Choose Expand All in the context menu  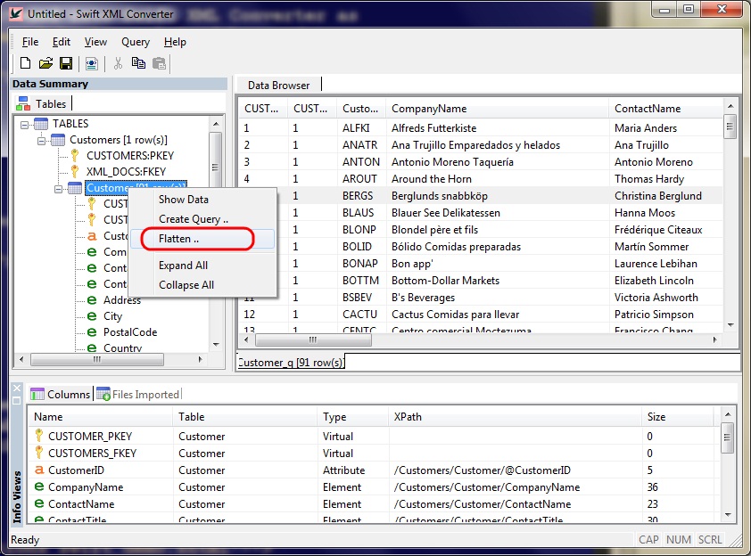point(203,266)
